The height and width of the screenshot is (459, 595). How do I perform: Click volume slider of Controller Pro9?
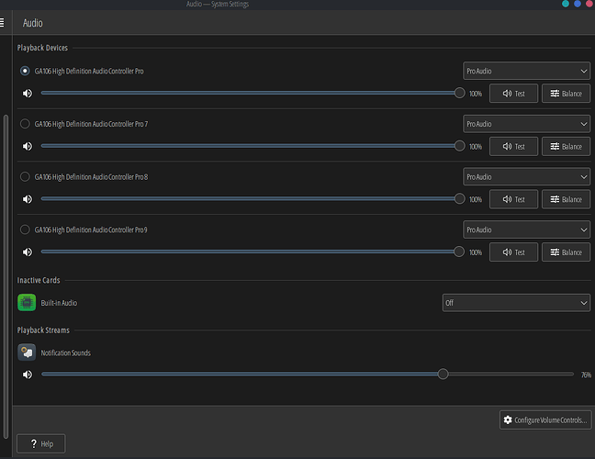[x=253, y=252]
